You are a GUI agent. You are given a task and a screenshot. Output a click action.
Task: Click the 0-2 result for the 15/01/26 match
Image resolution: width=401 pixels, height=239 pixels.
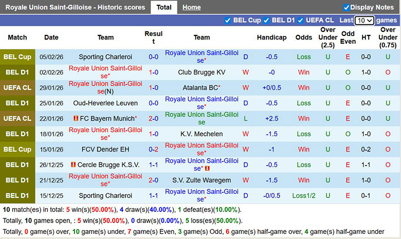153,150
